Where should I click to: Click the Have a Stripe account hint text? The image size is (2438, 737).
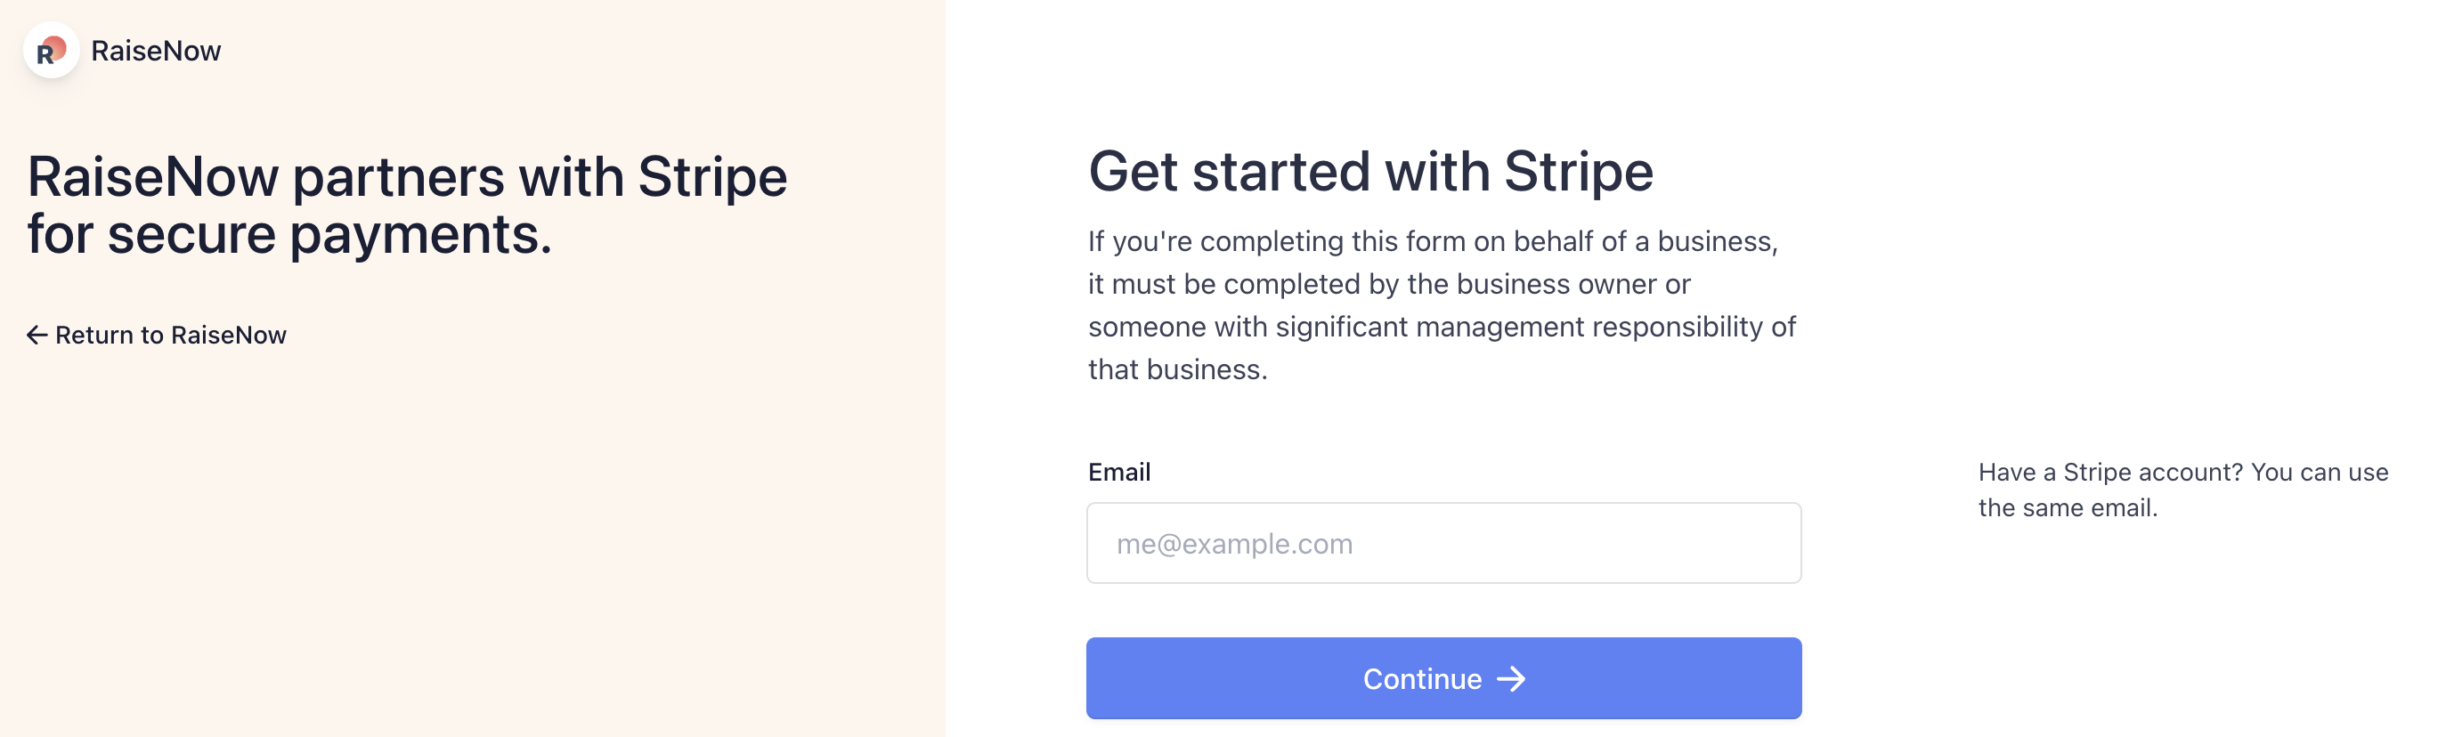click(2182, 490)
